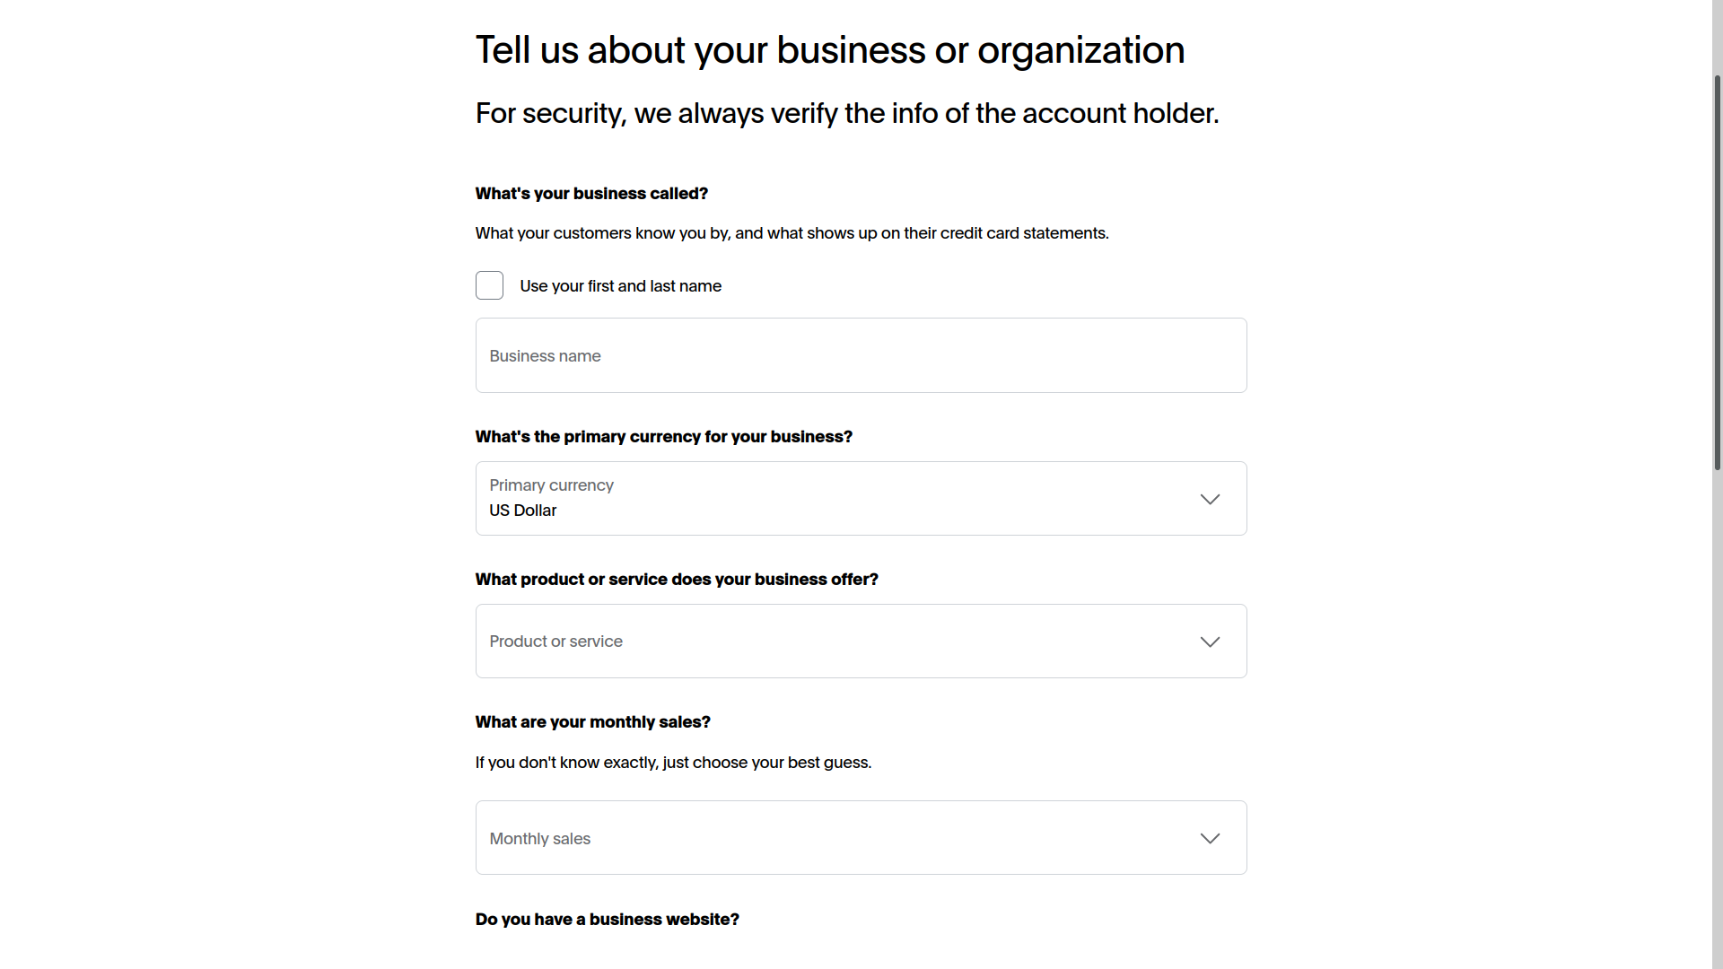Click the credit card statements helper text
Viewport: 1723px width, 969px height.
792,233
